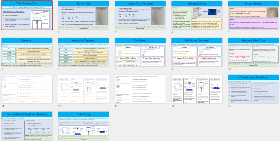Choose slide 6 'Keywords' thumbnail

pos(27,52)
